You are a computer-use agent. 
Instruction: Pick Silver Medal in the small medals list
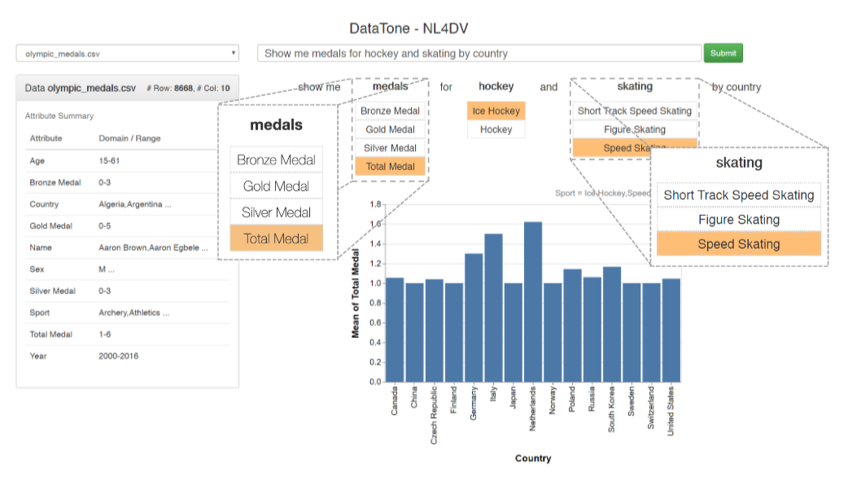pyautogui.click(x=390, y=148)
